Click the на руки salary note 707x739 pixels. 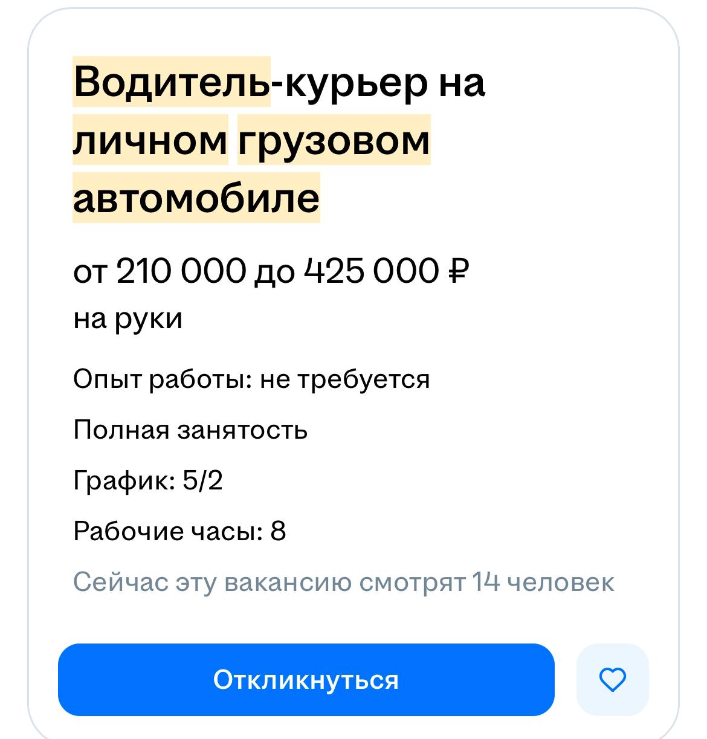(128, 319)
